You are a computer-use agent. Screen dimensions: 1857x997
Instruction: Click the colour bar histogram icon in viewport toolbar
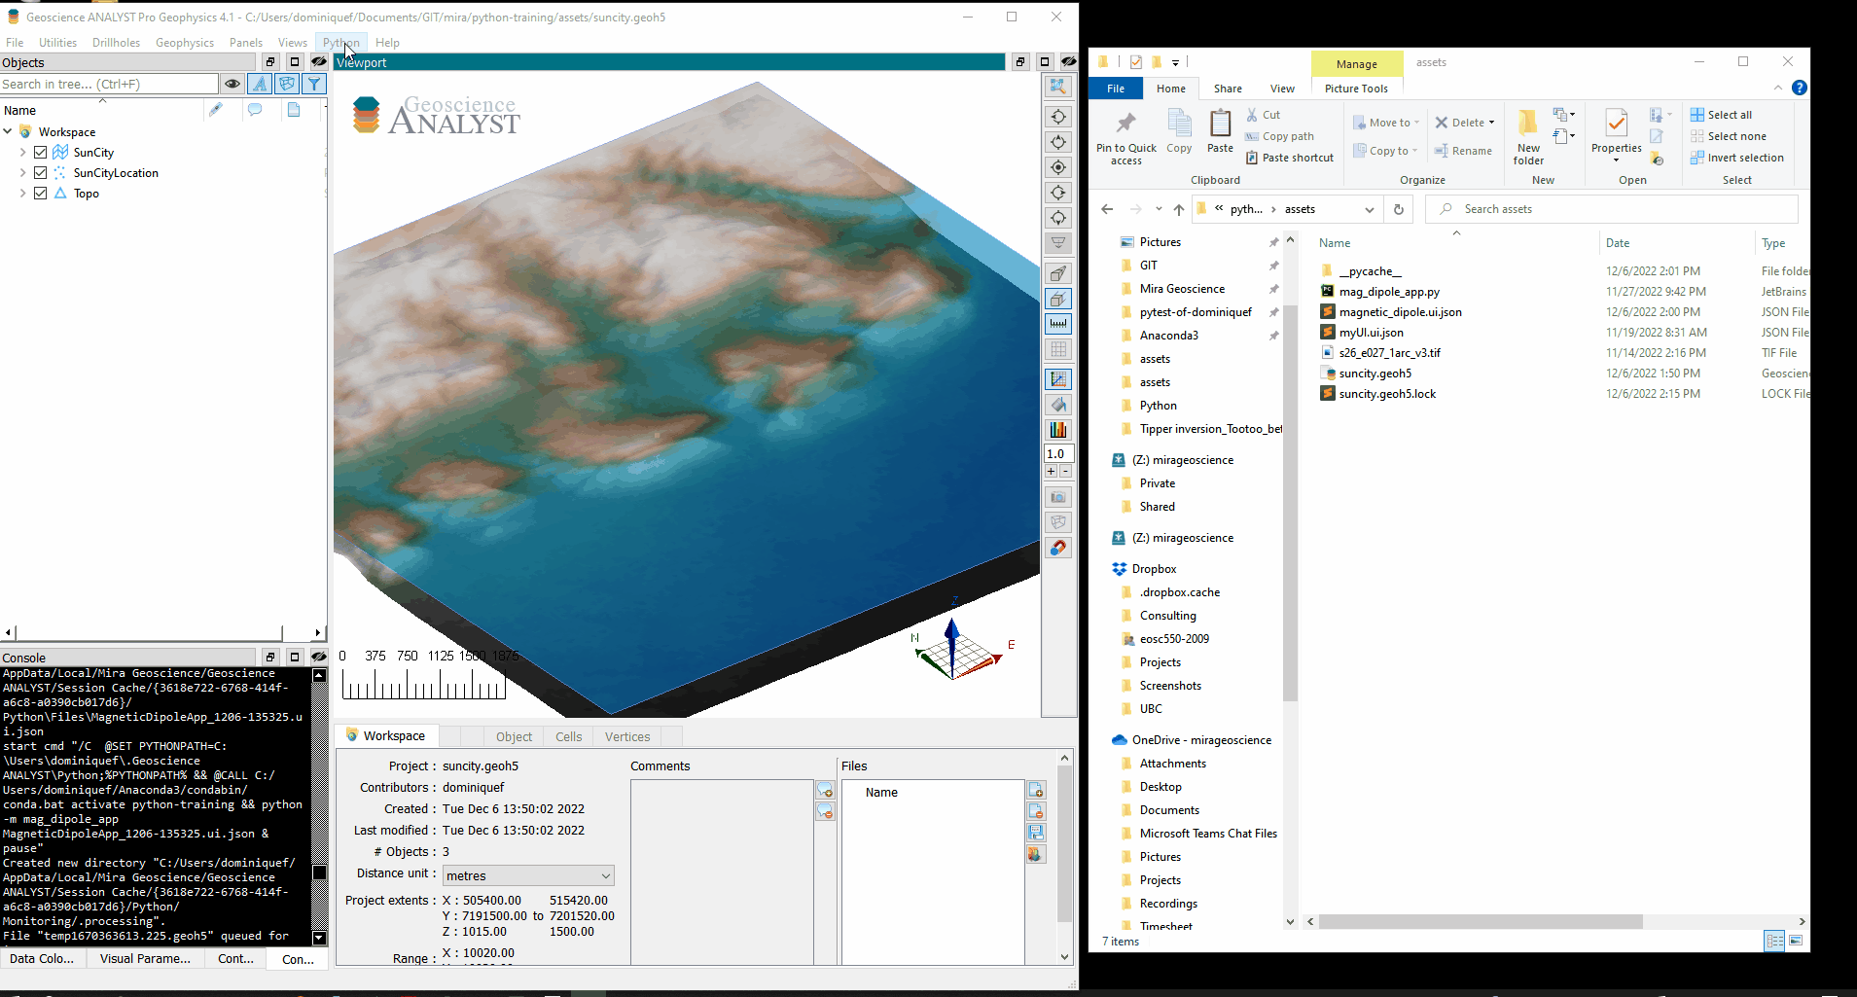[1058, 429]
